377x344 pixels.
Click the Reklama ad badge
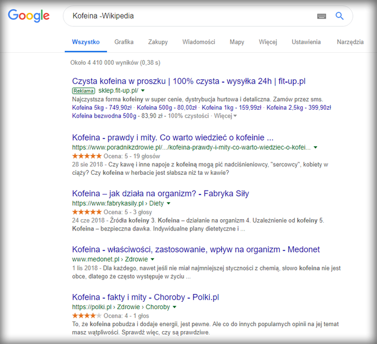[x=83, y=91]
